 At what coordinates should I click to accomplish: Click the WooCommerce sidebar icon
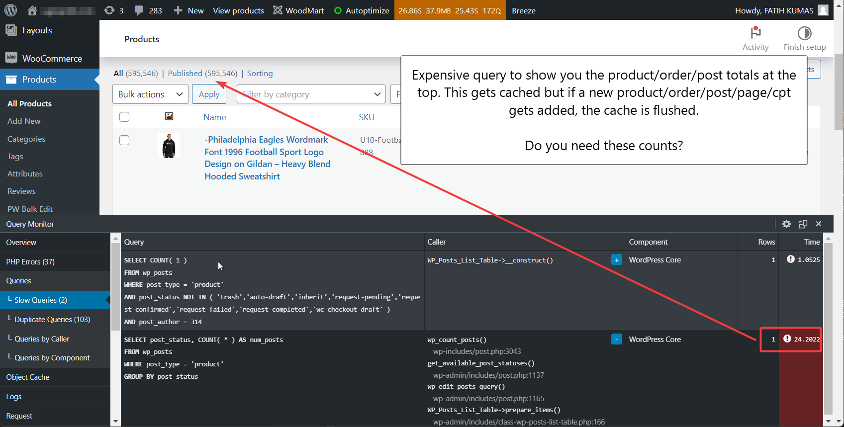(x=11, y=58)
